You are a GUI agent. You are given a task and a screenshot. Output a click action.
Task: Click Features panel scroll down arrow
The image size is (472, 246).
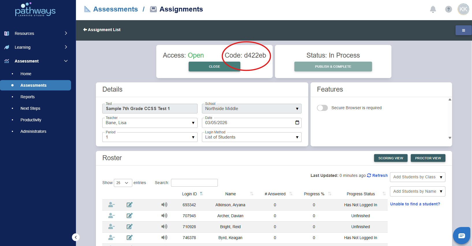tap(450, 138)
